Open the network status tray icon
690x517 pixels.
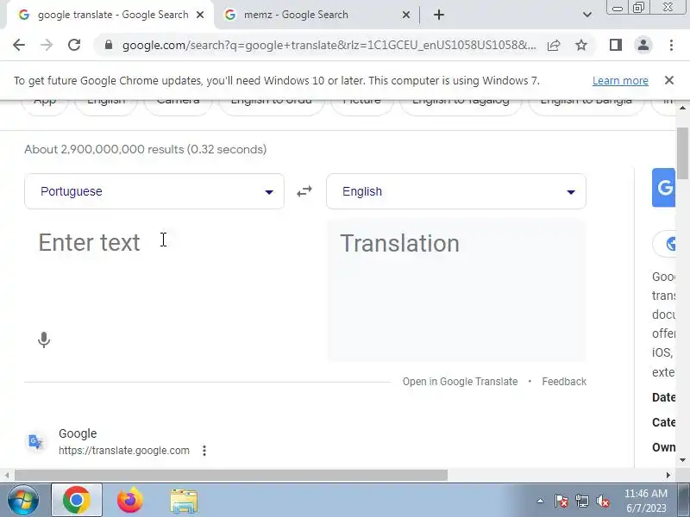pos(581,501)
